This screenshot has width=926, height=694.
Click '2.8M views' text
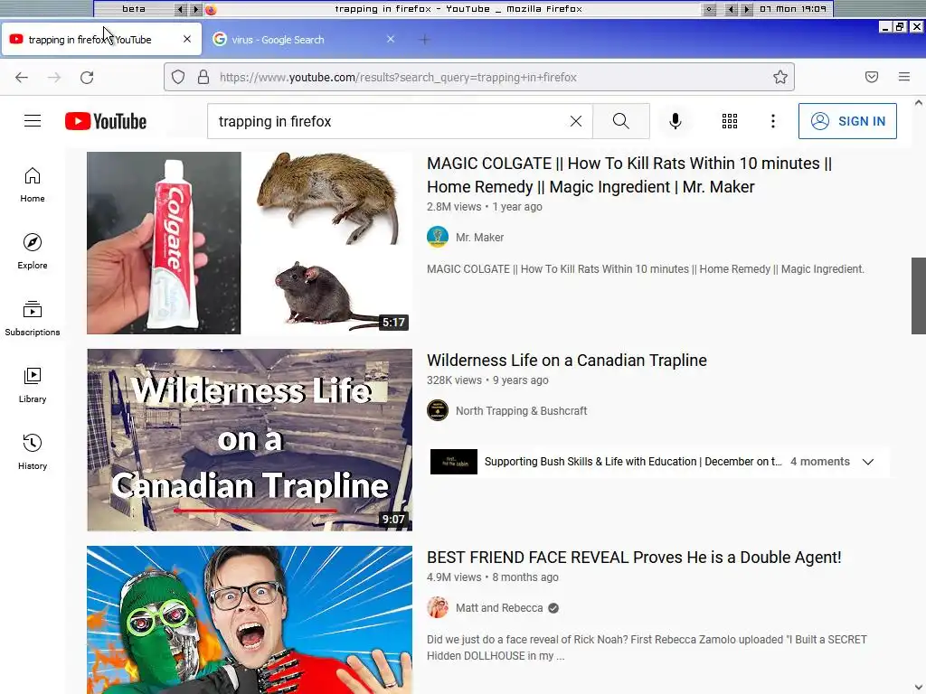coord(454,207)
